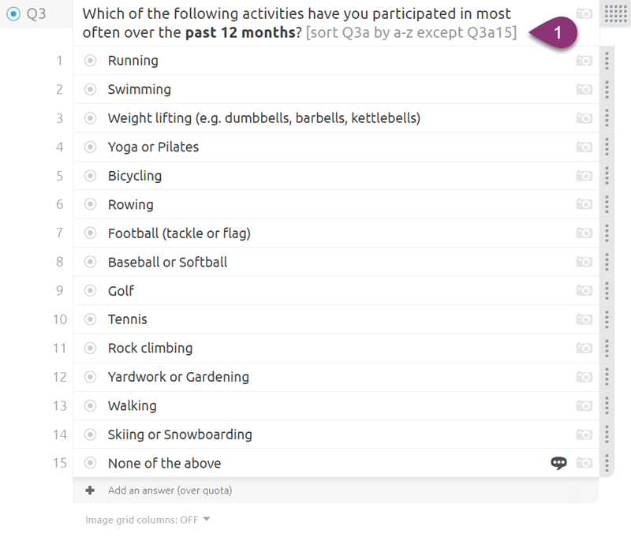Viewport: 631px width, 537px height.
Task: Edit the Rock climbing answer label
Action: coord(150,348)
